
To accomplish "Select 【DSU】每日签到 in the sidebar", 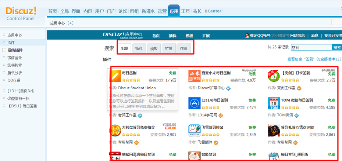I will 22,106.
